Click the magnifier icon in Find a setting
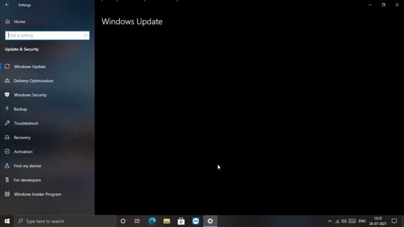The height and width of the screenshot is (227, 404). [86, 35]
